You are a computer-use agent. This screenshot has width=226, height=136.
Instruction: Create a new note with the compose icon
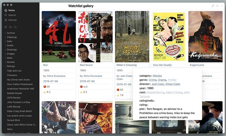coord(6,27)
